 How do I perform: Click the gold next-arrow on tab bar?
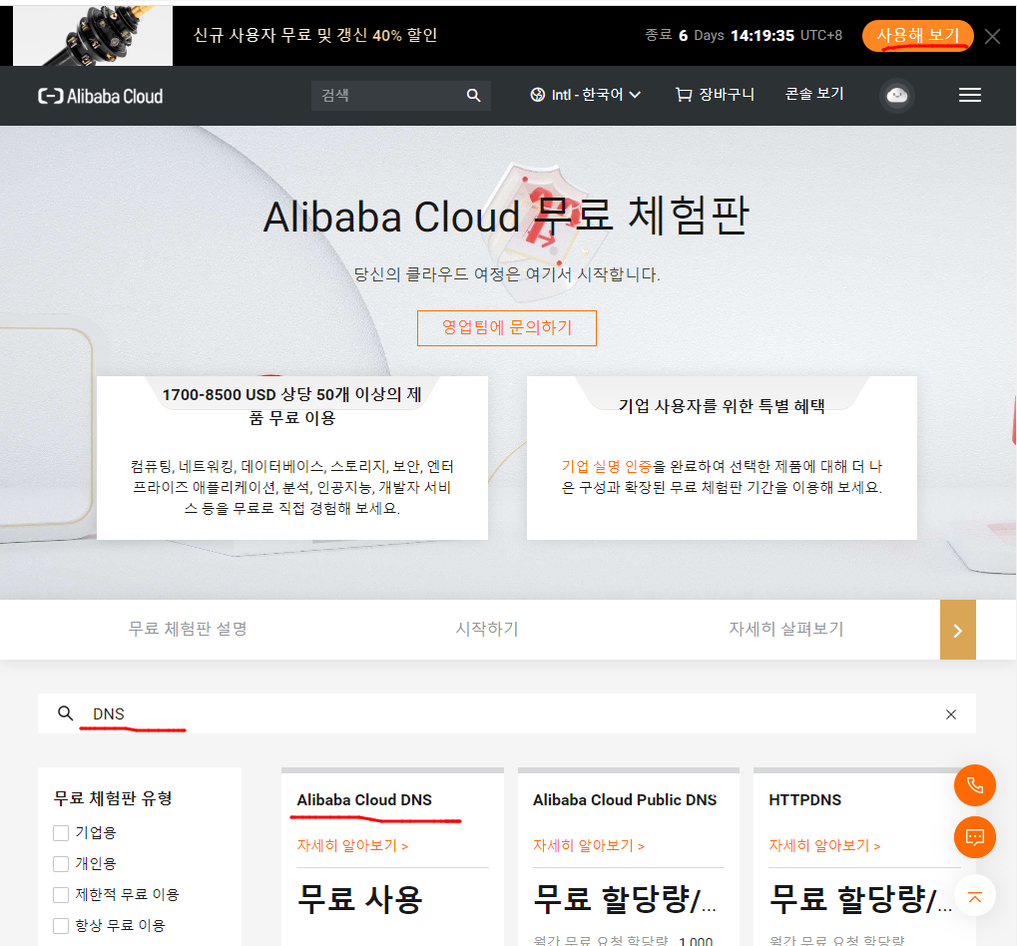tap(958, 630)
